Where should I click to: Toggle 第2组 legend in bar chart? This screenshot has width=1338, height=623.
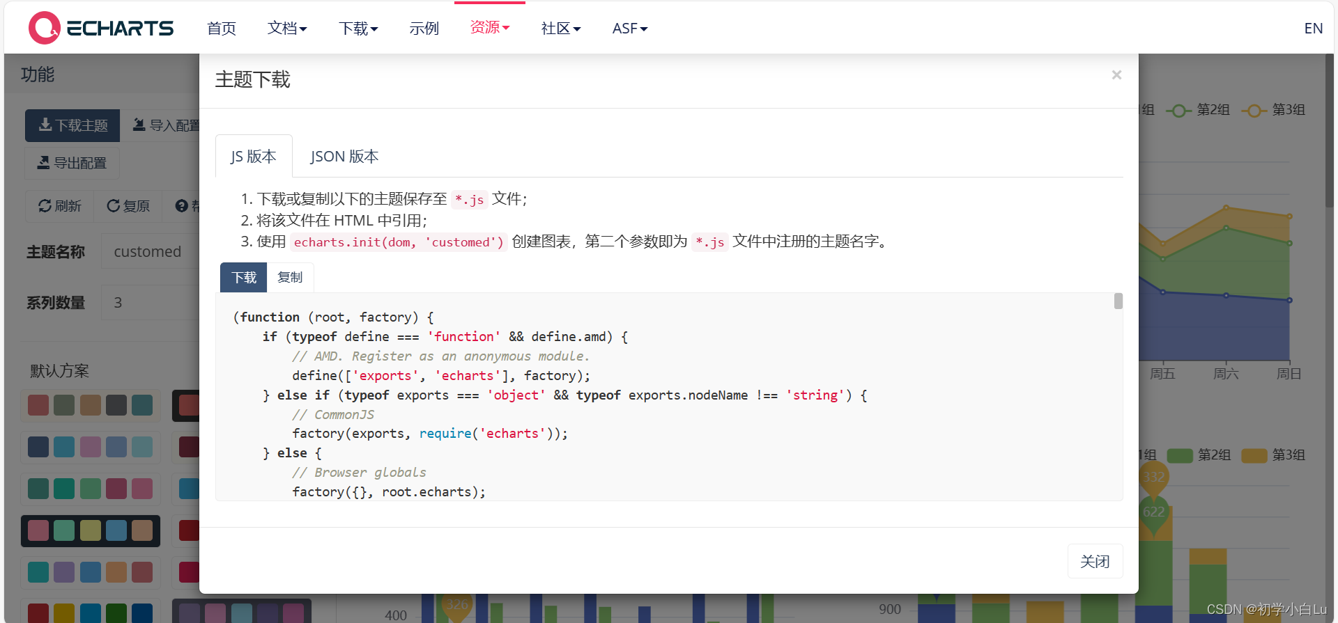tap(1199, 455)
